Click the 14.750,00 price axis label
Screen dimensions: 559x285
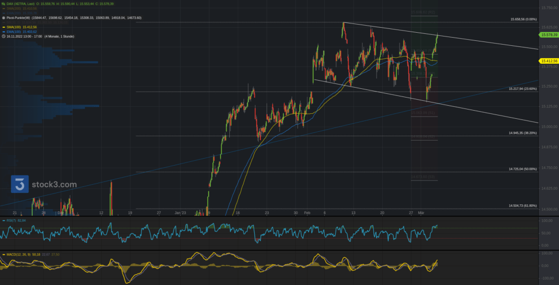point(549,167)
